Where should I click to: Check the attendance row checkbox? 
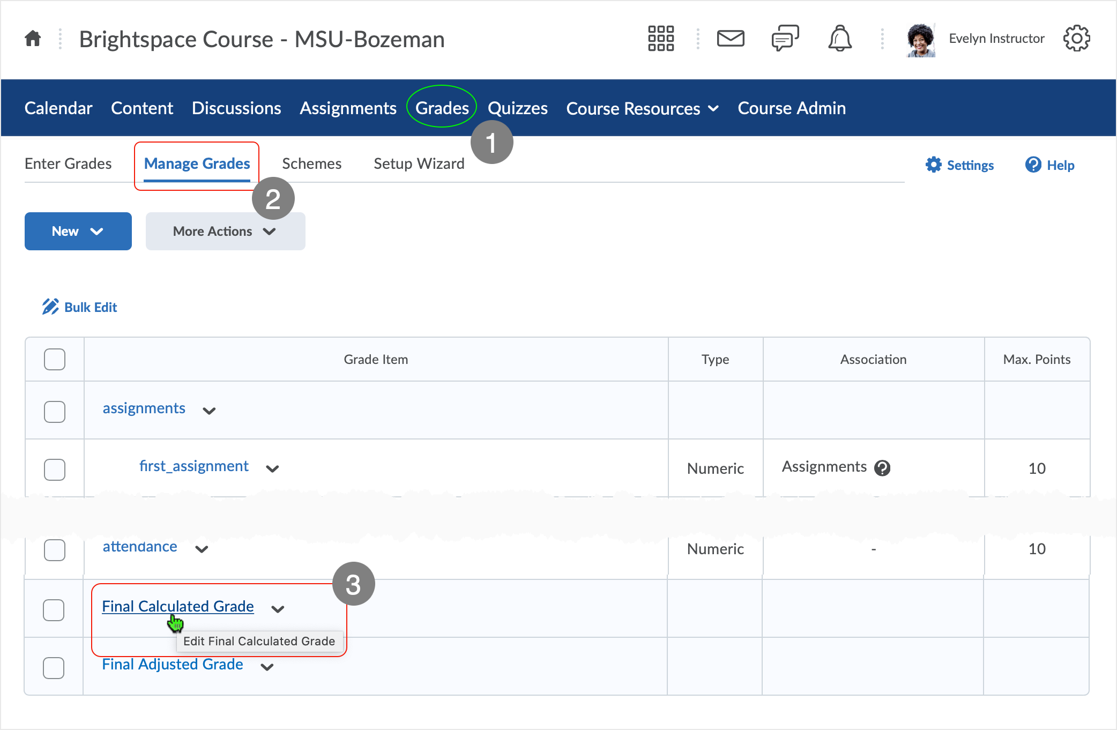pyautogui.click(x=55, y=550)
